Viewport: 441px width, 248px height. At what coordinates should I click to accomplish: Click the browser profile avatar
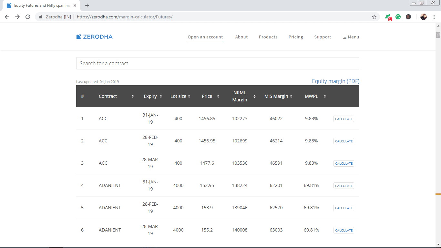[x=423, y=16]
